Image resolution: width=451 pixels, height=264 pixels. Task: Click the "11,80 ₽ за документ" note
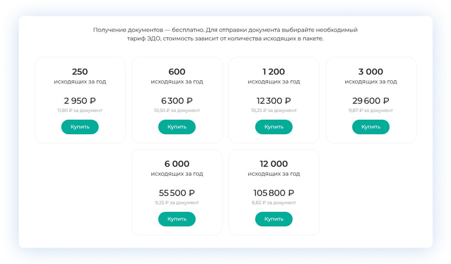pos(80,110)
